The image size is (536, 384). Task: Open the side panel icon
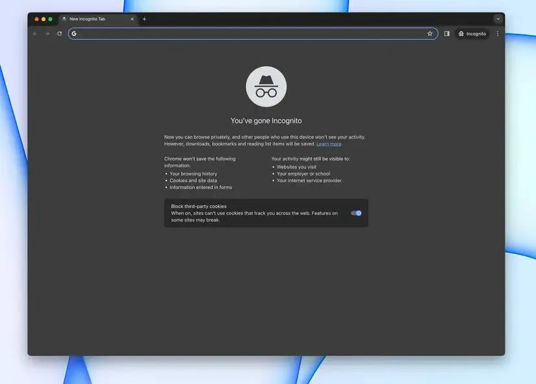[447, 34]
